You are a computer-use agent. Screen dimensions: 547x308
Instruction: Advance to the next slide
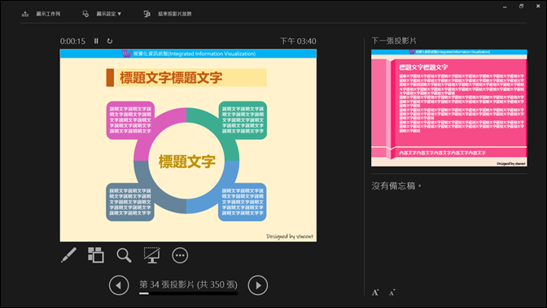pos(258,285)
